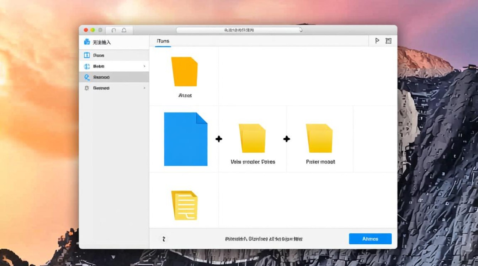Highlight the Reaprod sidebar entry
Screen dimensions: 478x266
(101, 77)
